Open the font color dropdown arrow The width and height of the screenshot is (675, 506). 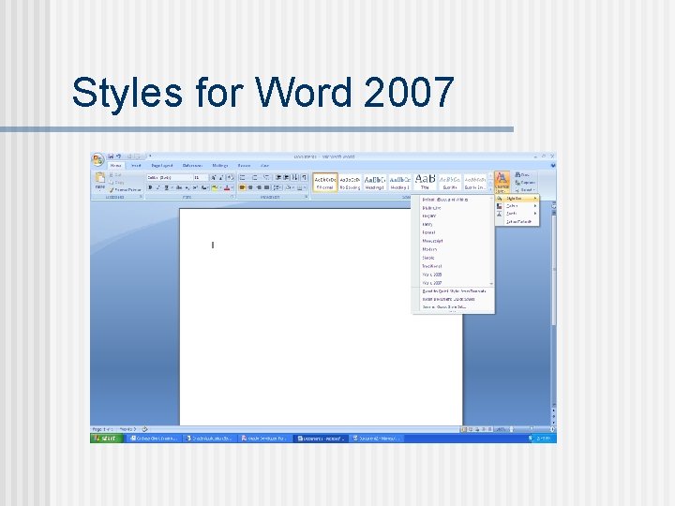(x=232, y=187)
